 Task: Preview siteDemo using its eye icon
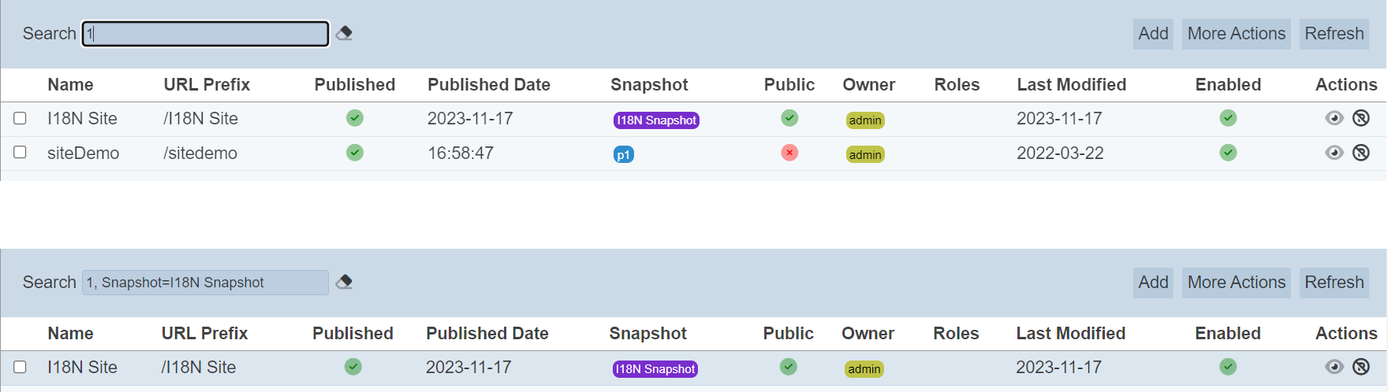point(1334,153)
